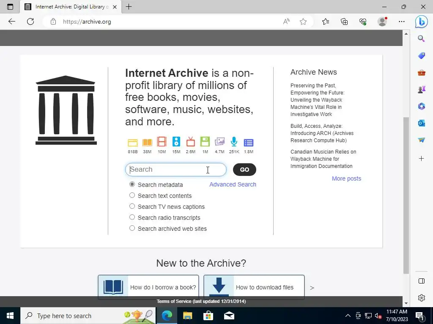Image resolution: width=433 pixels, height=324 pixels.
Task: Click the scrollbar up arrow
Action: (406, 34)
